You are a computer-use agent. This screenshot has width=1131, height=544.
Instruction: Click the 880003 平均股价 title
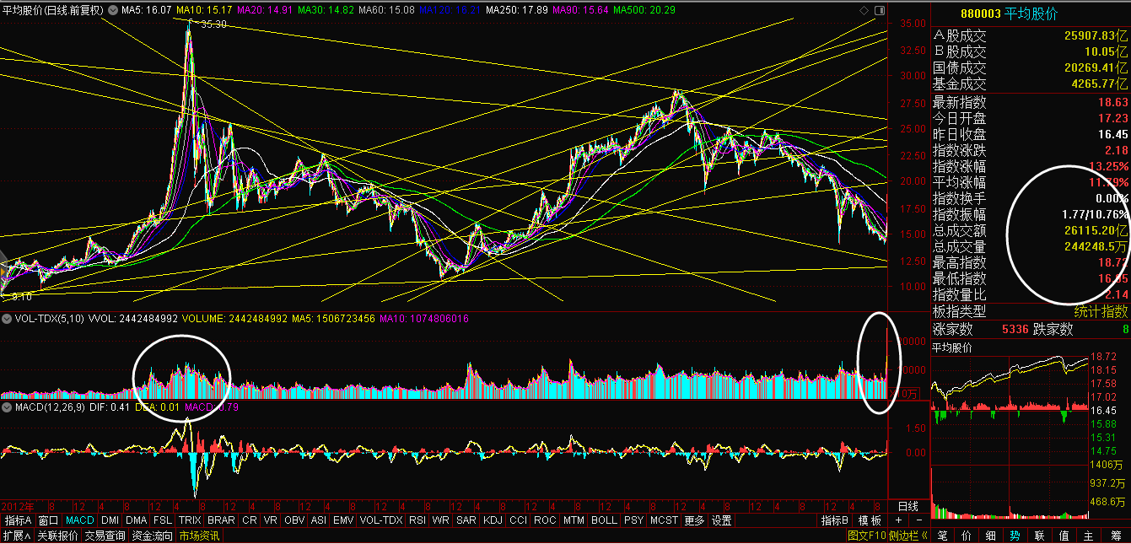[x=1021, y=13]
